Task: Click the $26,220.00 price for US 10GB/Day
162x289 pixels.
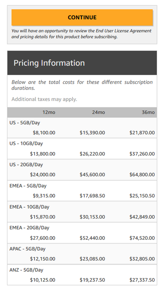Action: coord(92,154)
